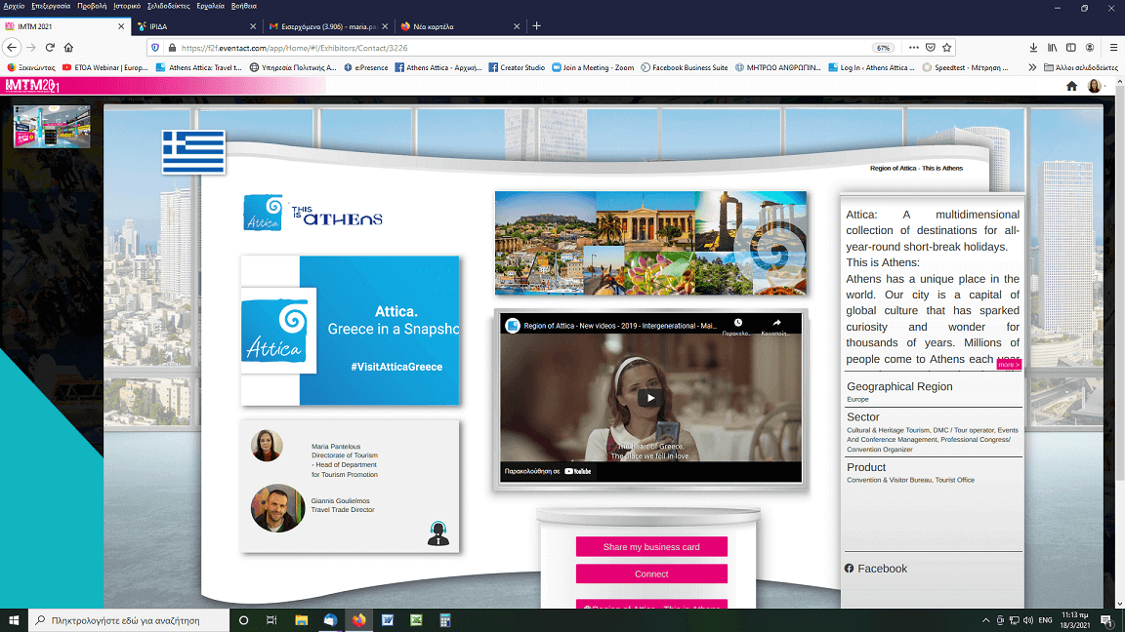Click Share my business card button
This screenshot has width=1125, height=632.
651,547
